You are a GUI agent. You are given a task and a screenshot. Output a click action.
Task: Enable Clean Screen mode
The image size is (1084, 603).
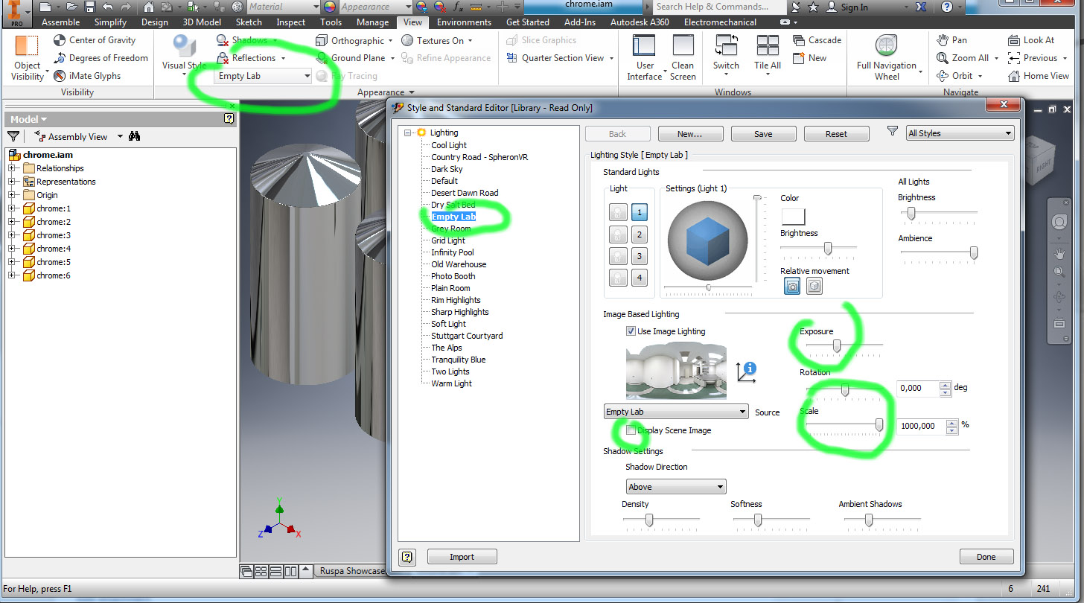[683, 56]
